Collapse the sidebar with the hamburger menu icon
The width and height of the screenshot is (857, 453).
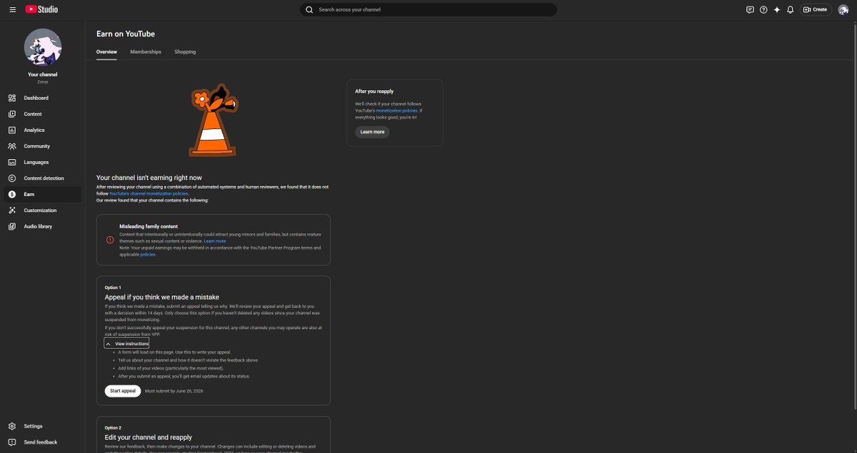tap(12, 9)
